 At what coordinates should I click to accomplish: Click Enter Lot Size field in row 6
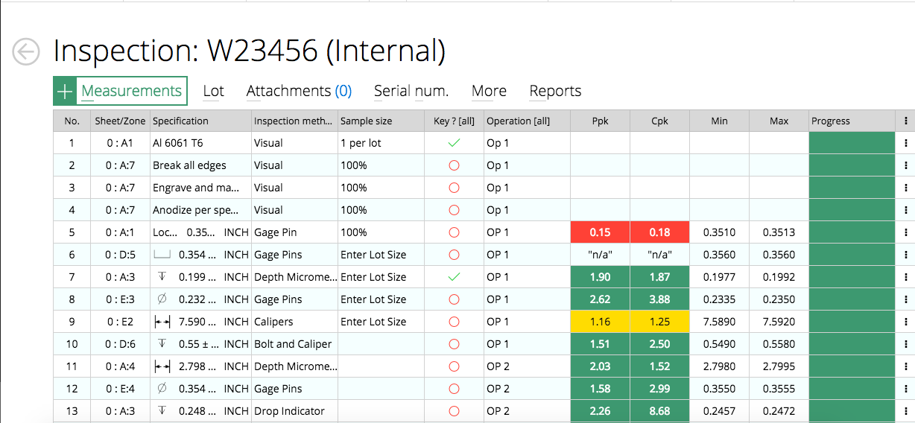(x=373, y=255)
